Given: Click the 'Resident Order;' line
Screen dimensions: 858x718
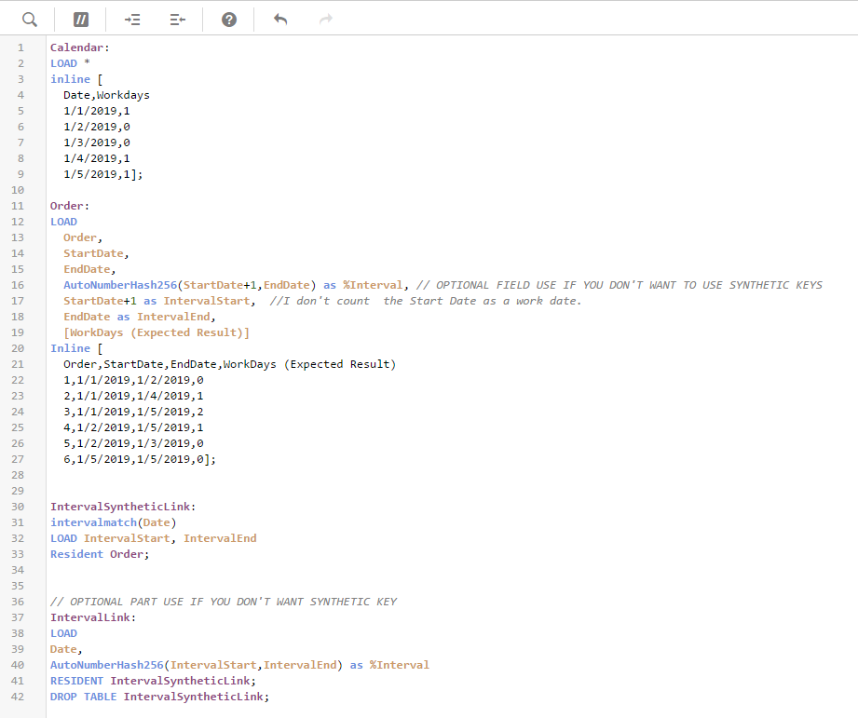Looking at the screenshot, I should [x=100, y=554].
